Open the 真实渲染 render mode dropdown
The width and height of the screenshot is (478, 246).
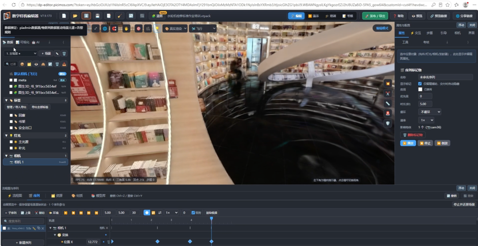(x=175, y=29)
